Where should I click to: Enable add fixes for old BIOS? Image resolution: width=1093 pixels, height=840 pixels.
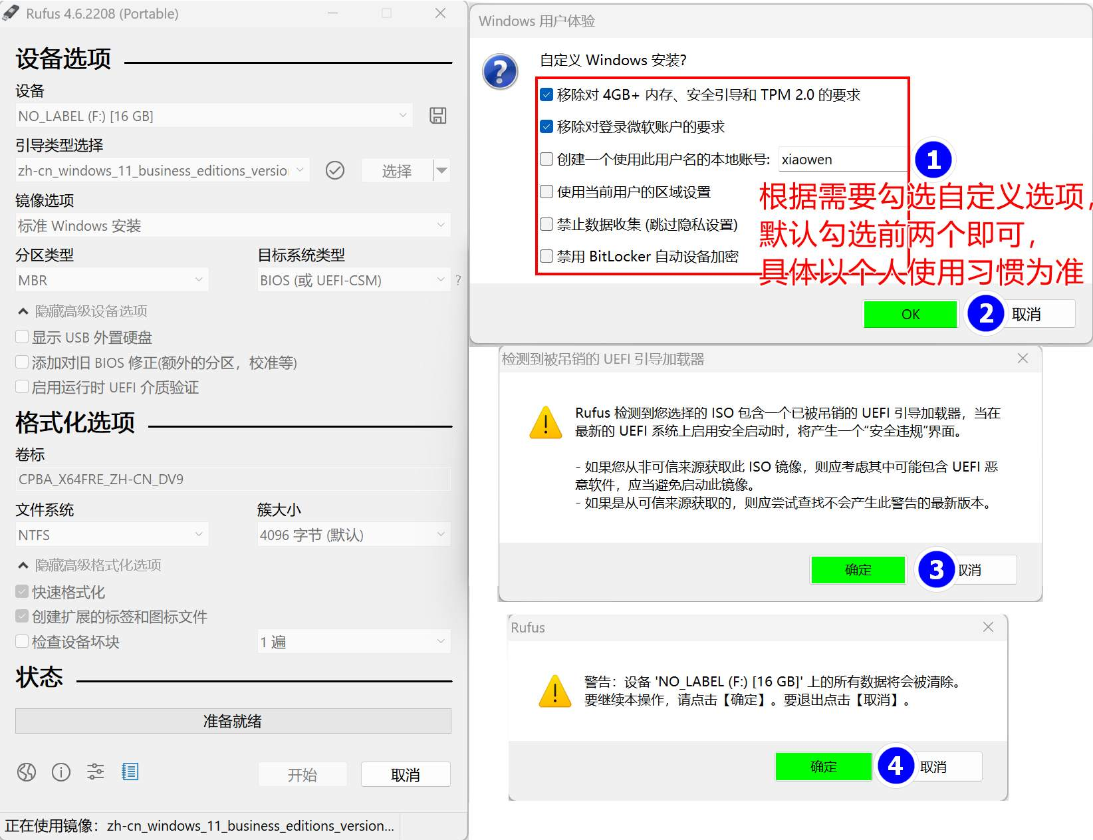[22, 362]
